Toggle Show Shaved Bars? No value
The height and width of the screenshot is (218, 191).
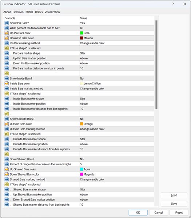[x=117, y=159]
